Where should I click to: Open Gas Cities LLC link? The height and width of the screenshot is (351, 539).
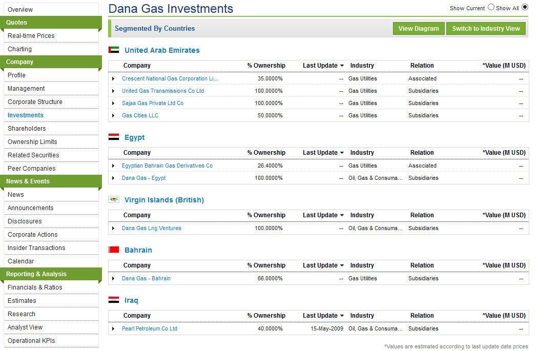[140, 116]
